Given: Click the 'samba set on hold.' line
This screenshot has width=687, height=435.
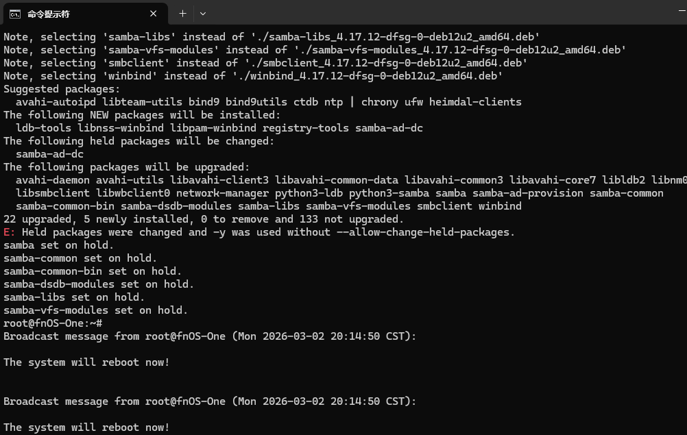Looking at the screenshot, I should [58, 245].
